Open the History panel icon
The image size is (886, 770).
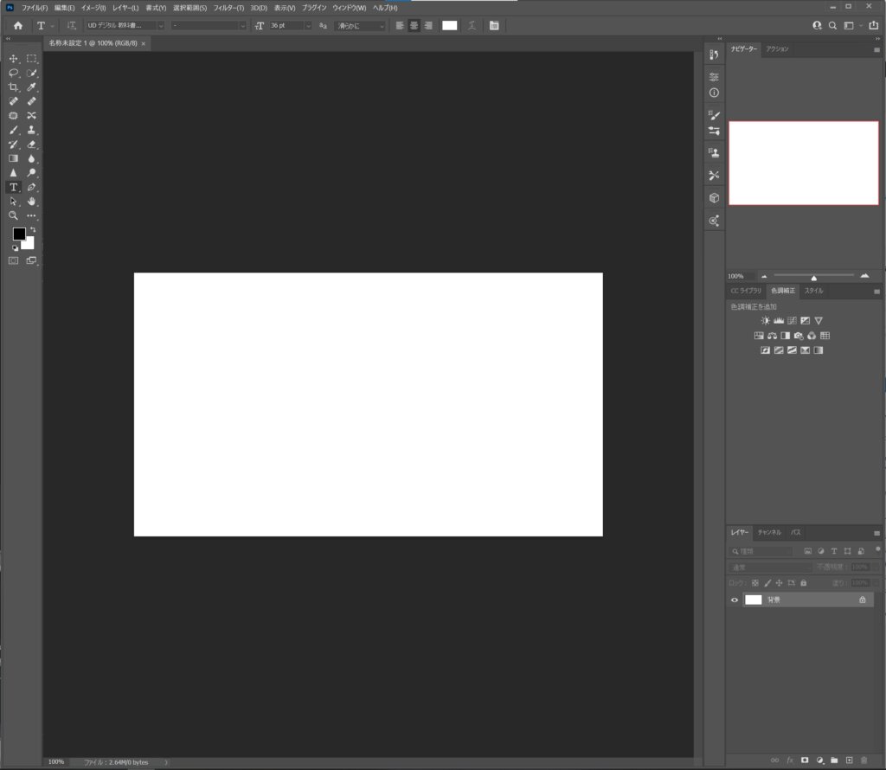(x=714, y=55)
